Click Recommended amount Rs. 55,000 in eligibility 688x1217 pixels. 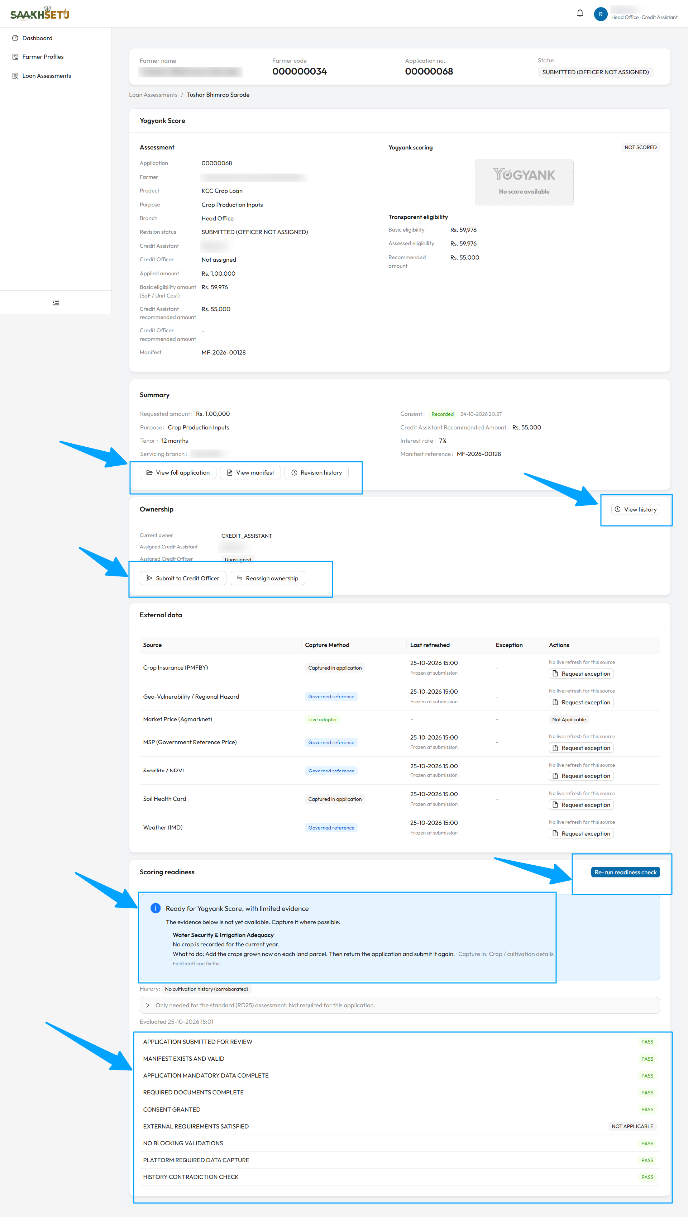[x=464, y=258]
